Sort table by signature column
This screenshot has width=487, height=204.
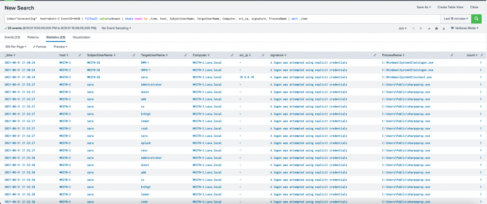point(278,55)
